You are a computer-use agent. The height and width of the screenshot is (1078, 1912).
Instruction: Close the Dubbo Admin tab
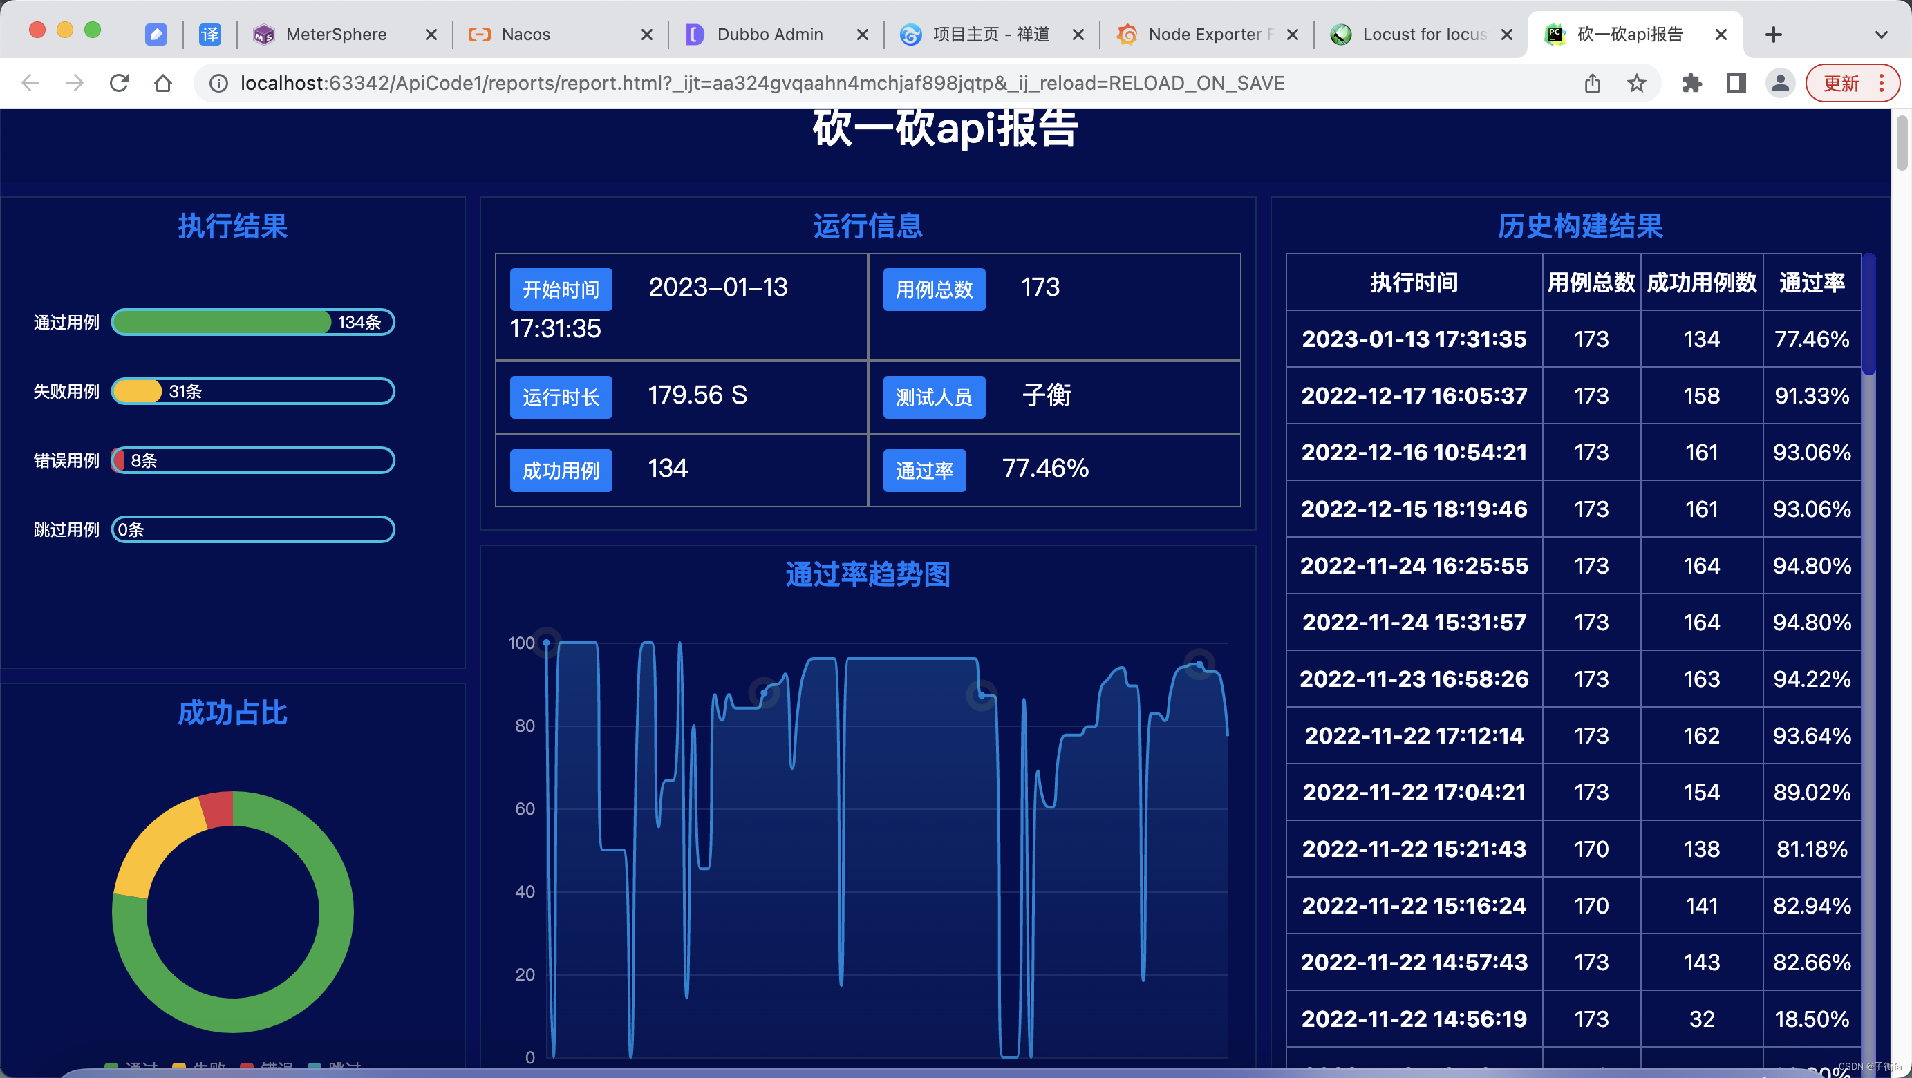point(862,34)
